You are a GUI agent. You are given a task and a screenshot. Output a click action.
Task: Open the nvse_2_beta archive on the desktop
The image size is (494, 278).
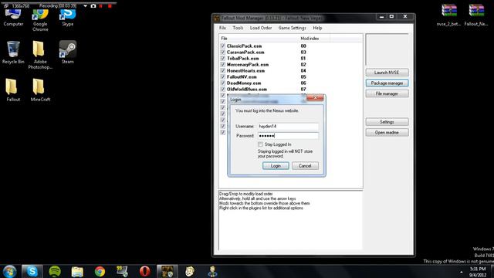[449, 15]
